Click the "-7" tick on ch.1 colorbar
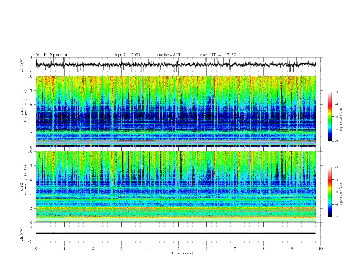 click(336, 141)
